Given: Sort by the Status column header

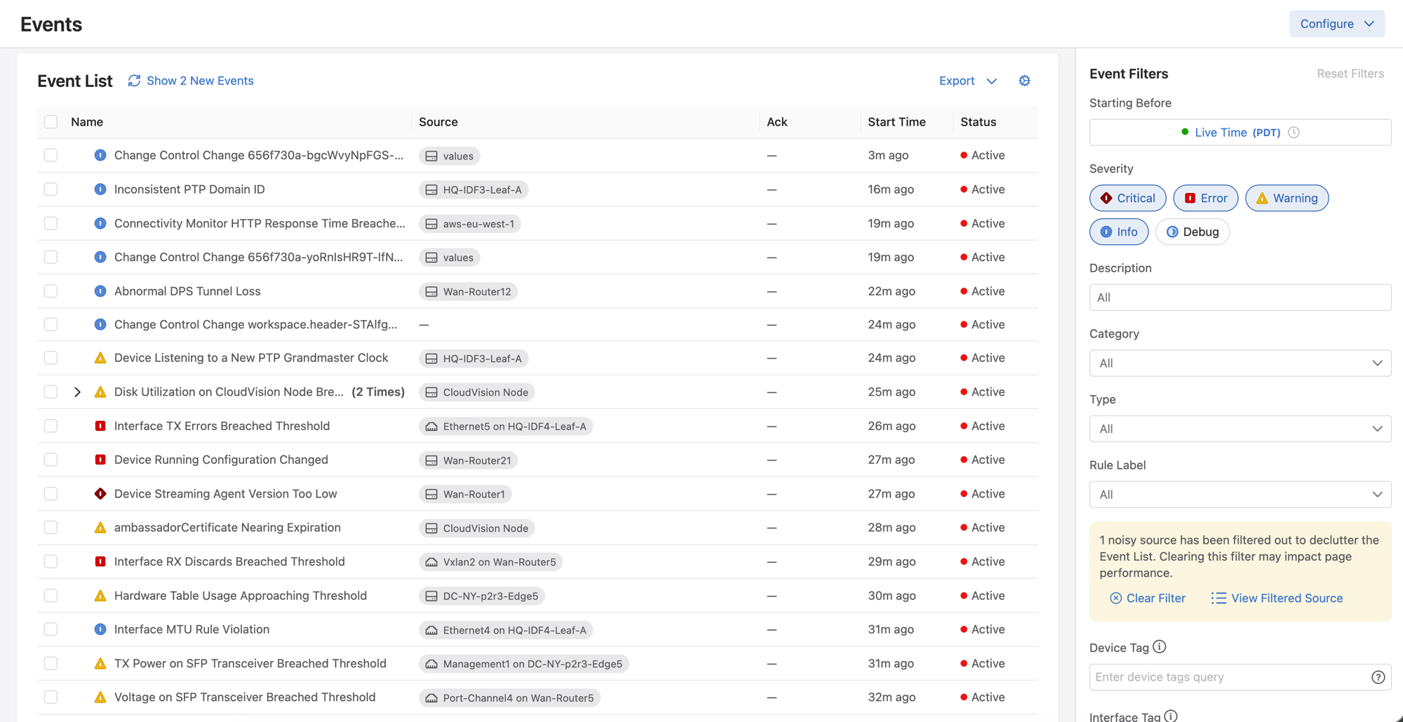Looking at the screenshot, I should click(x=978, y=121).
